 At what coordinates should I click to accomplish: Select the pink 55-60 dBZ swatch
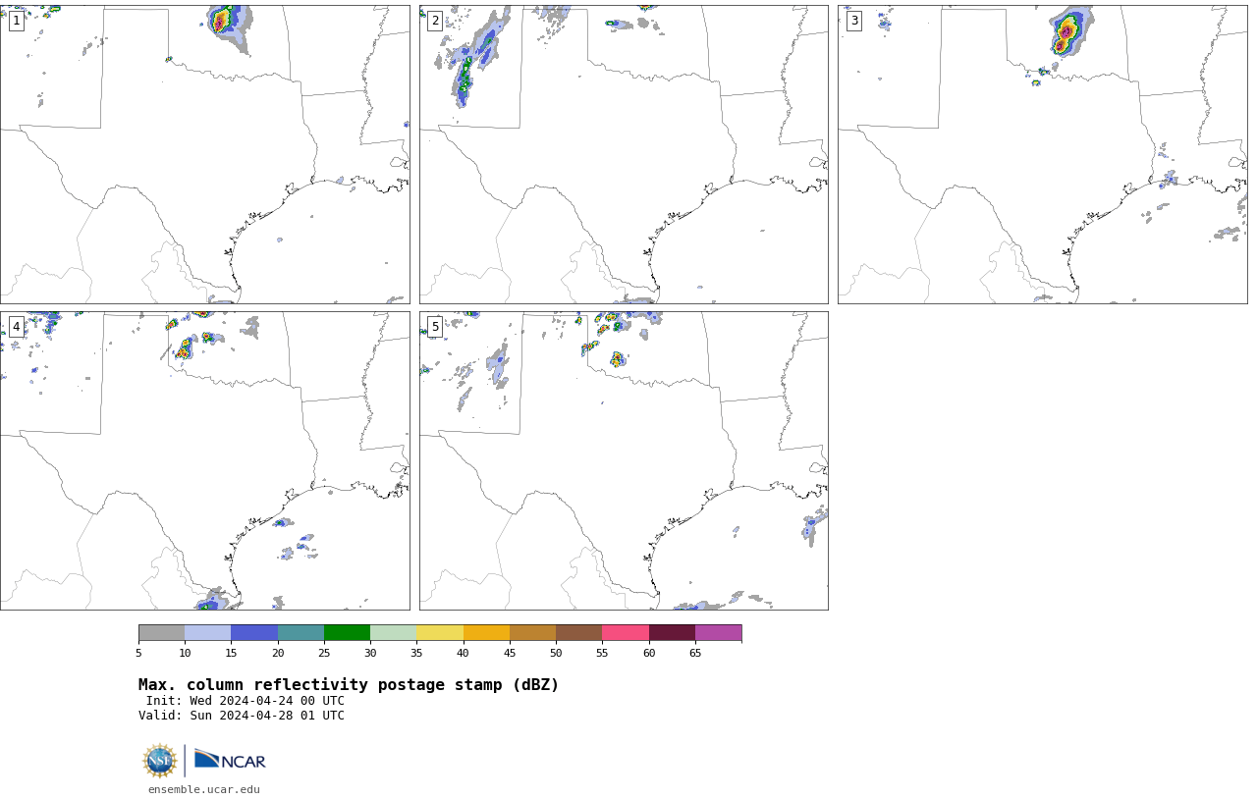click(626, 632)
